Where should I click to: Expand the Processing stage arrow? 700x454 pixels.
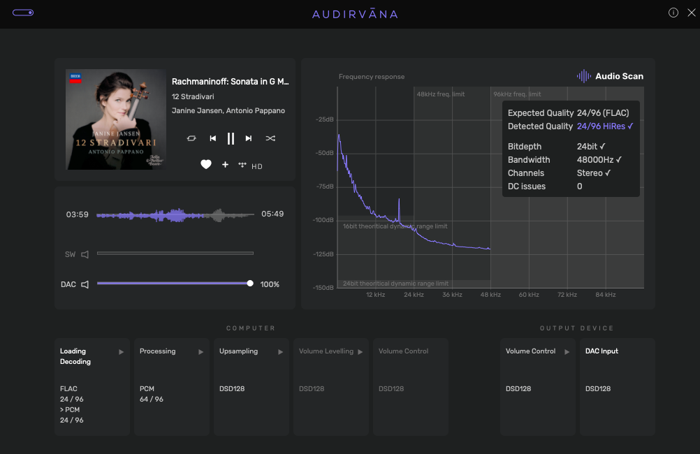coord(200,352)
